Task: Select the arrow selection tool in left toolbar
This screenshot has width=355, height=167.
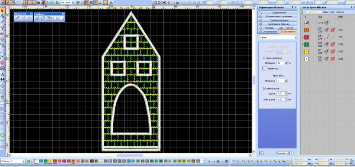Action: [x=3, y=11]
